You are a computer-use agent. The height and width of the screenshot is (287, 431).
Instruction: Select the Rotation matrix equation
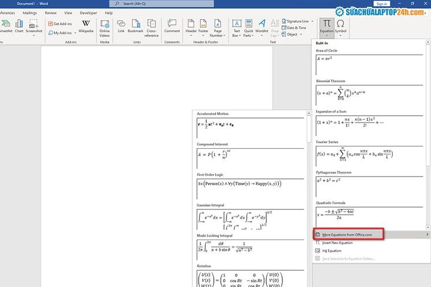pos(250,278)
